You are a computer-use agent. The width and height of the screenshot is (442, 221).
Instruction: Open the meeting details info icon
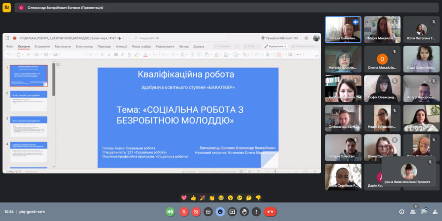(401, 212)
